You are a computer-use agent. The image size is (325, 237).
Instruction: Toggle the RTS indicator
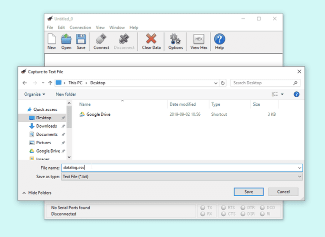[223, 208]
